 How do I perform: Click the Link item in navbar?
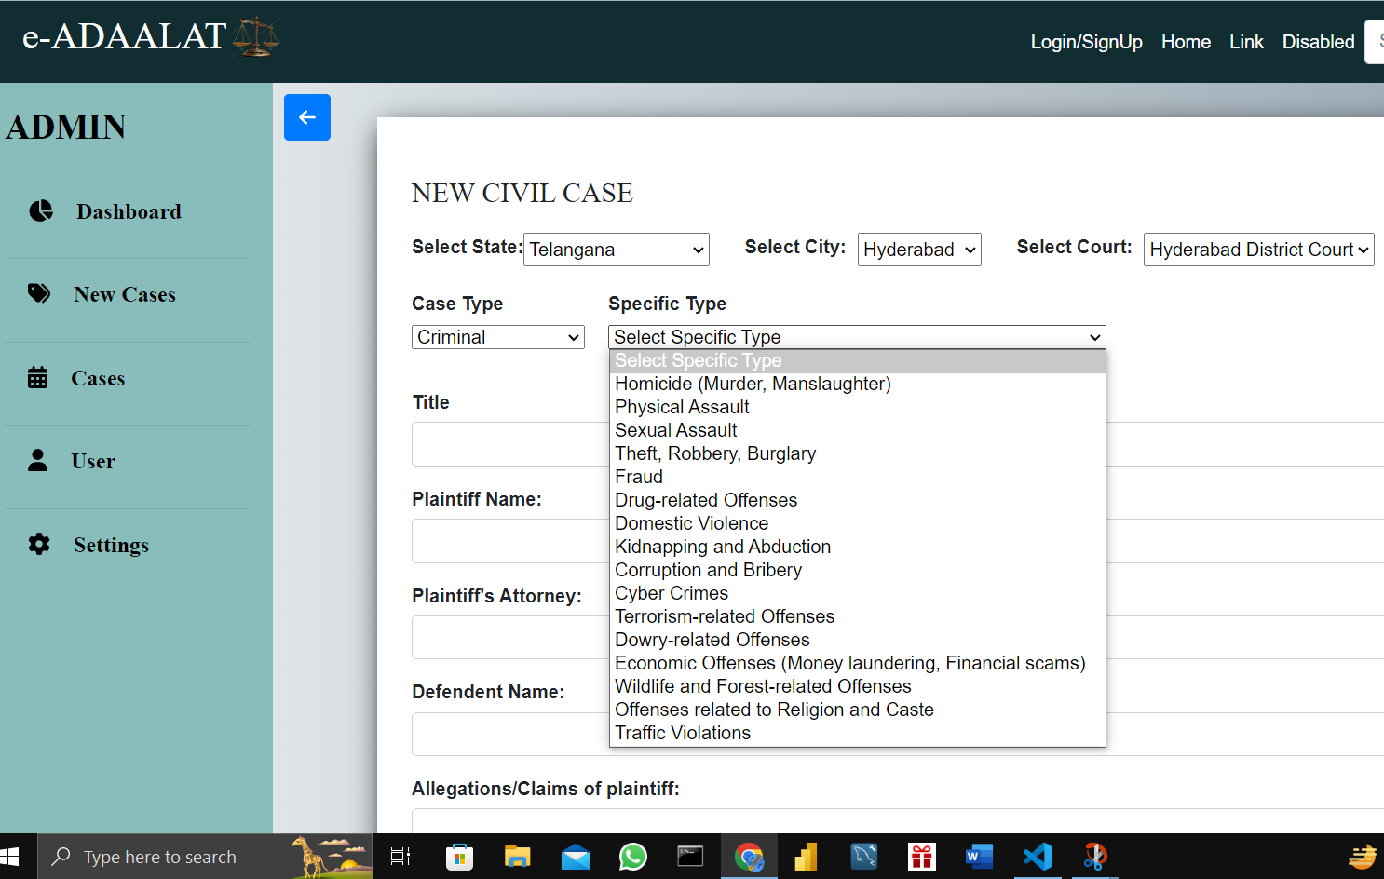pyautogui.click(x=1246, y=42)
